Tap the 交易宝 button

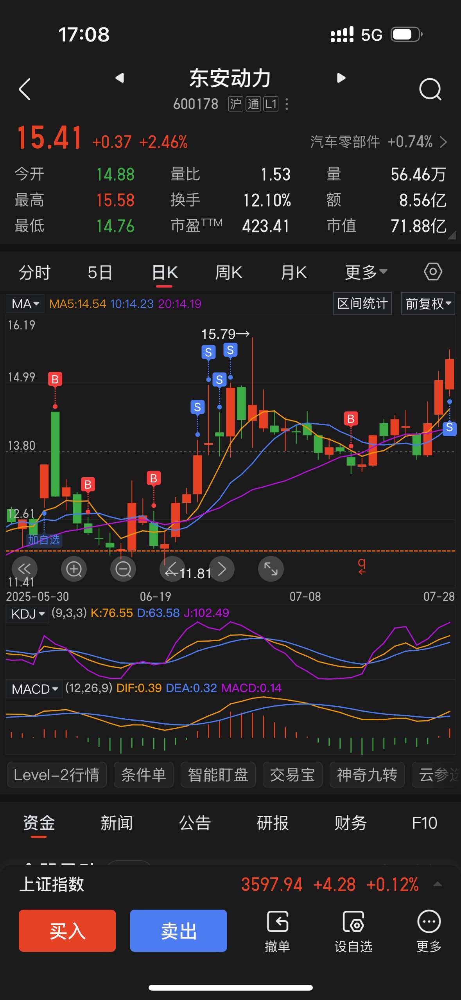pos(292,775)
